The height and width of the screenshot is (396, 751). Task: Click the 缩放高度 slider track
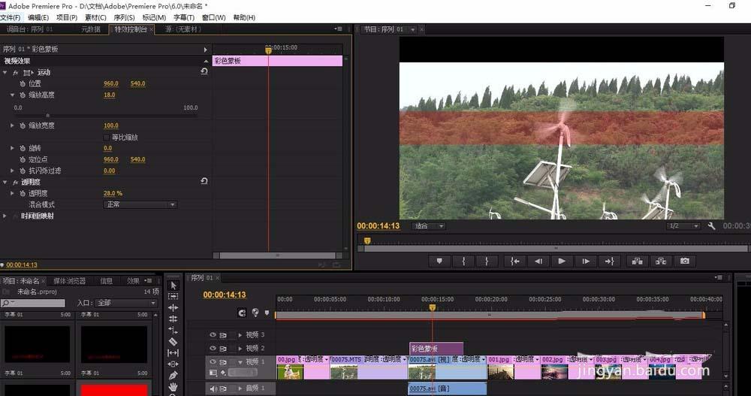[x=105, y=116]
